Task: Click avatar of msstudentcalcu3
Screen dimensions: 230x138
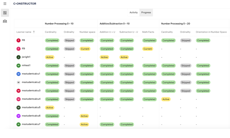Action: (18, 91)
